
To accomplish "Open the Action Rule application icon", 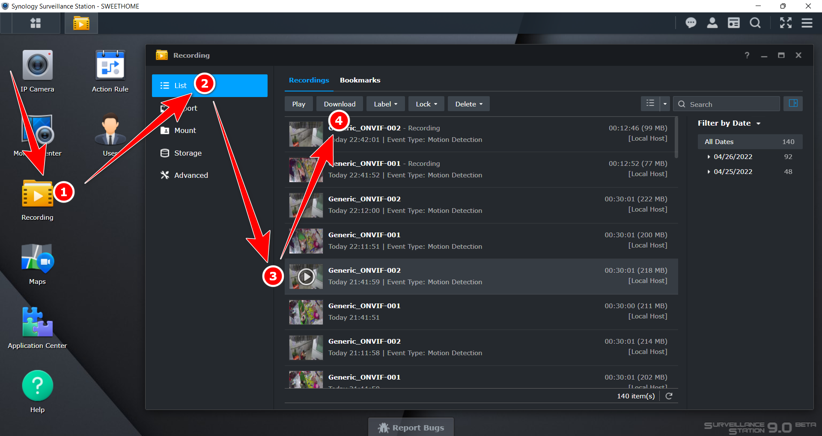I will (110, 66).
